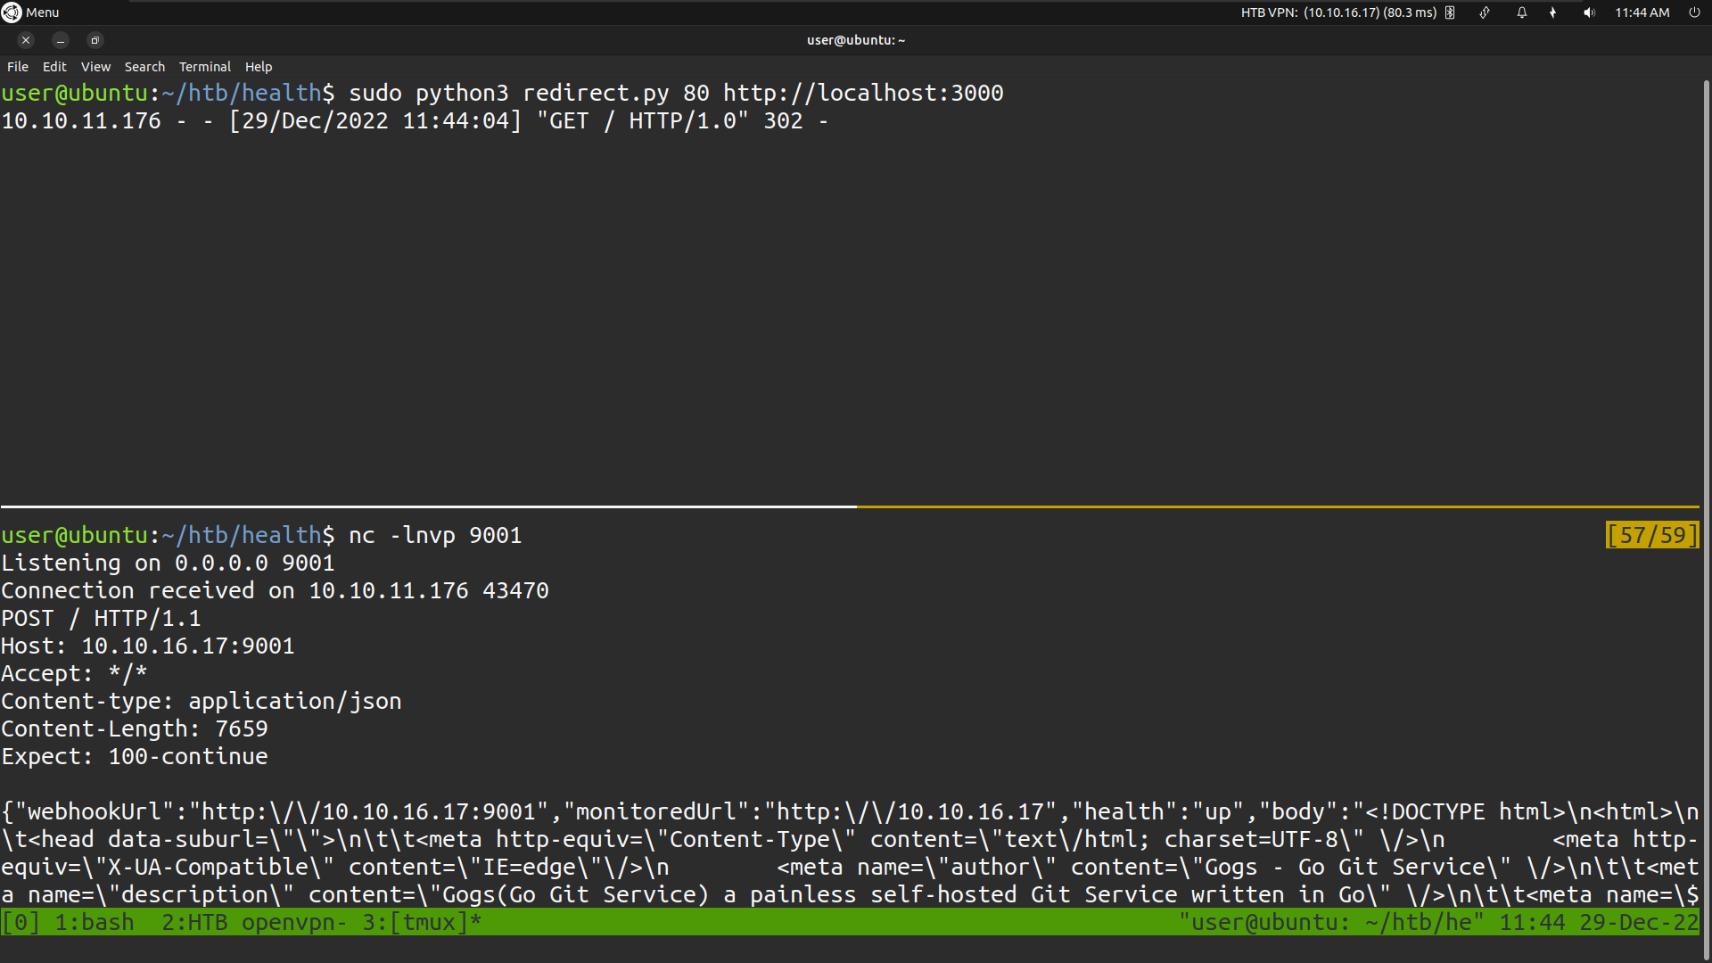Click the tmux pane divider line
1712x963 pixels.
click(x=856, y=506)
